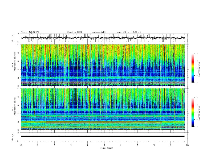Click the '8' kHz tick on ch.1 axis
This screenshot has width=211, height=163.
[19, 53]
